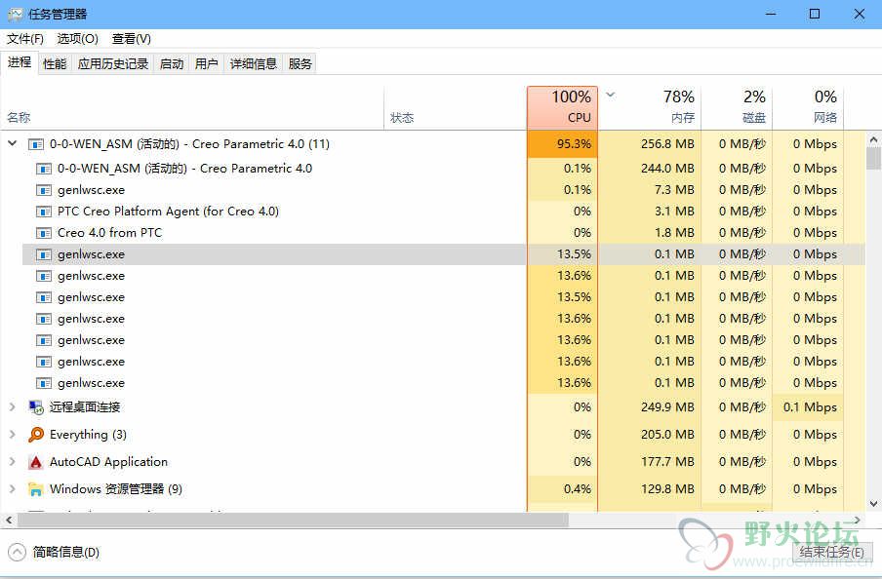Sort processes by the 磁盘 column header
Image resolution: width=882 pixels, height=579 pixels.
click(x=737, y=107)
